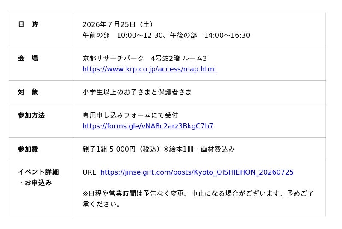The width and height of the screenshot is (342, 229).
Task: Open the krp.co.jp access map link
Action: (149, 69)
